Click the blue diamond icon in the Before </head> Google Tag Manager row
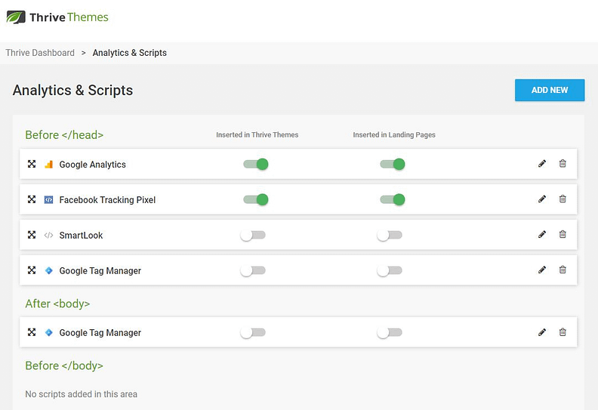The image size is (598, 410). 49,271
